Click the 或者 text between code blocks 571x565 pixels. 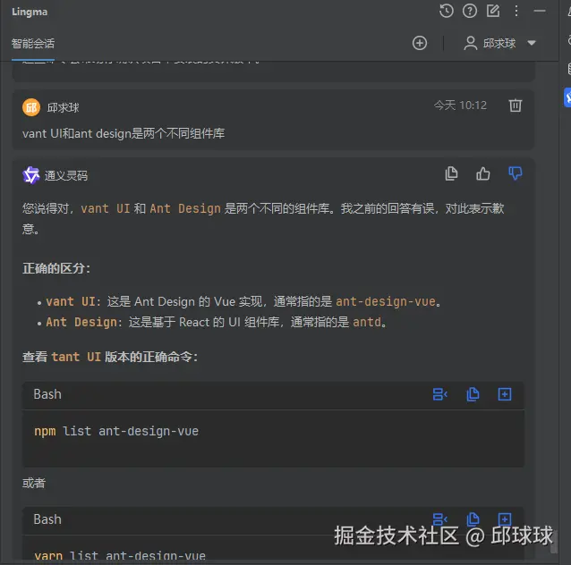point(34,483)
